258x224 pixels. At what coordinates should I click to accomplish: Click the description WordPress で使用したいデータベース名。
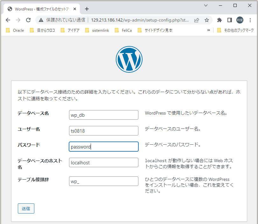(186, 113)
